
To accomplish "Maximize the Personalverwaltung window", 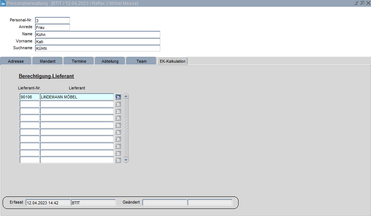I will tap(362, 3).
